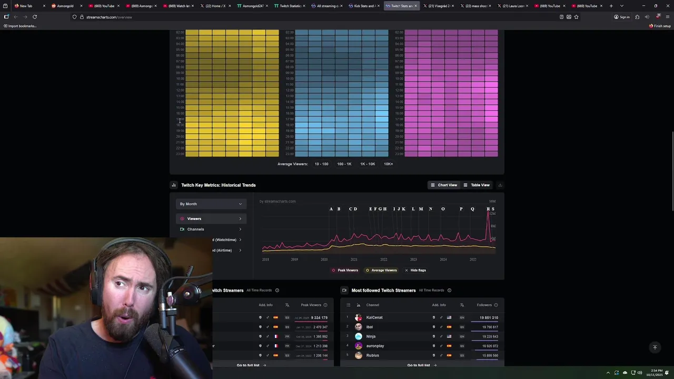Download the Historical Trends chart data
Viewport: 674px width, 379px height.
(500, 185)
